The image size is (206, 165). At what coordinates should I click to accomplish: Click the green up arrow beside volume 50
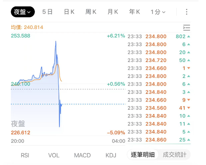[x=188, y=60]
